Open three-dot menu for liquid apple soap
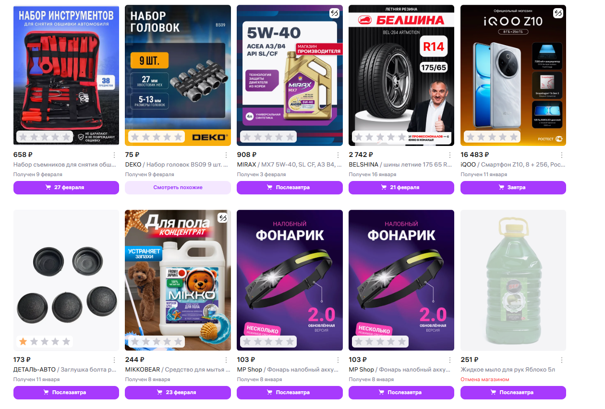This screenshot has height=409, width=605. 562,360
